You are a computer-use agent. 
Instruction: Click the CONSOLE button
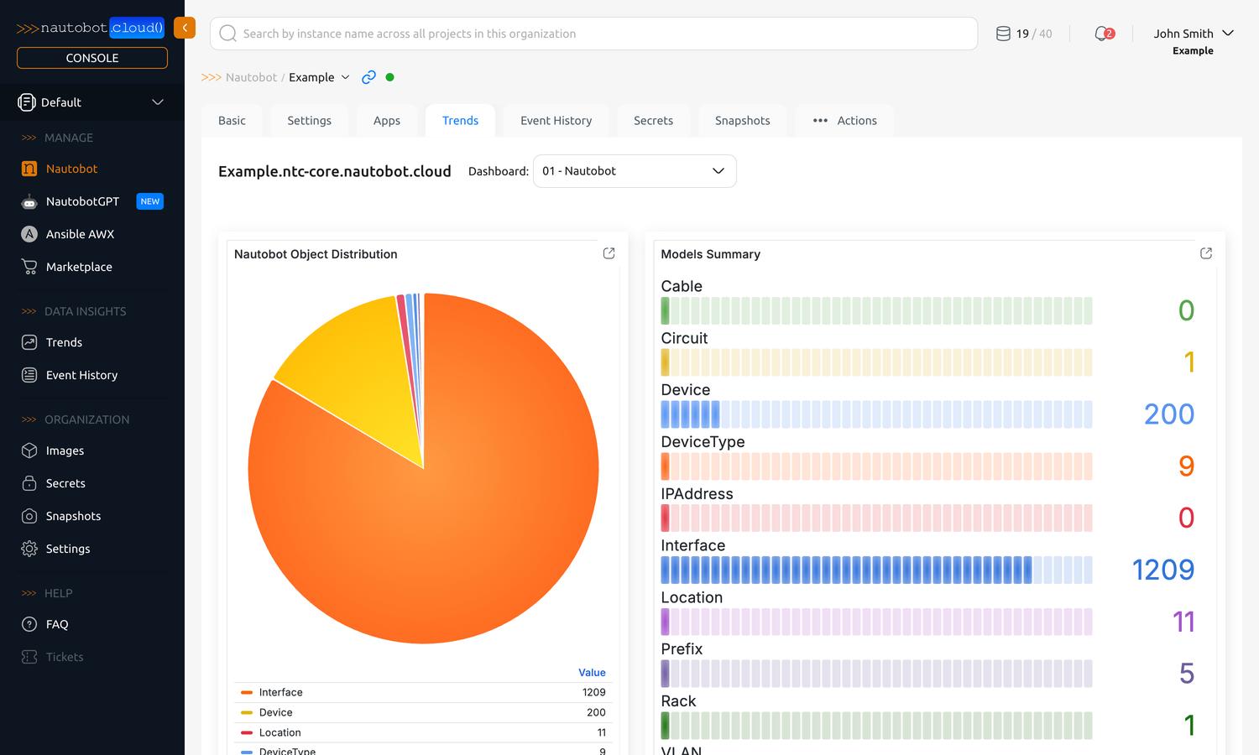pyautogui.click(x=91, y=57)
